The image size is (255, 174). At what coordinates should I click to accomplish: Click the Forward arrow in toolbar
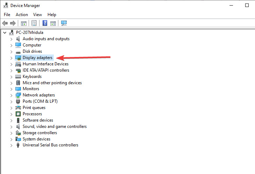(x=13, y=23)
